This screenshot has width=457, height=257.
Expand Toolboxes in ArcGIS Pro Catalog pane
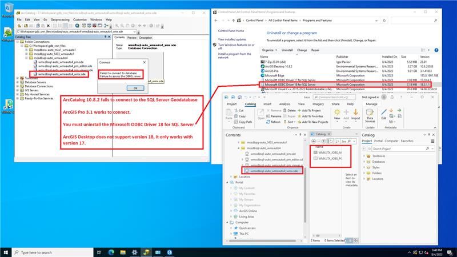pyautogui.click(x=364, y=156)
